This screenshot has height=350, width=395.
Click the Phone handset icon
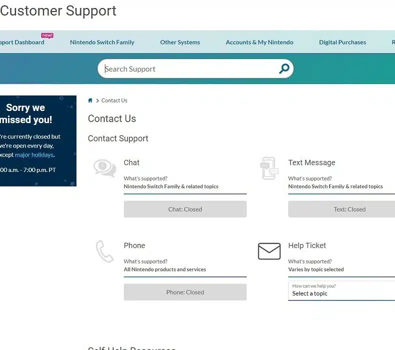pos(104,251)
